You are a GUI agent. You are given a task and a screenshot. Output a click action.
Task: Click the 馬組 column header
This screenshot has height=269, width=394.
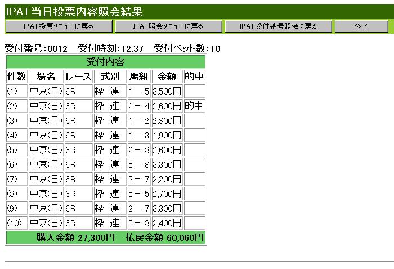click(138, 77)
